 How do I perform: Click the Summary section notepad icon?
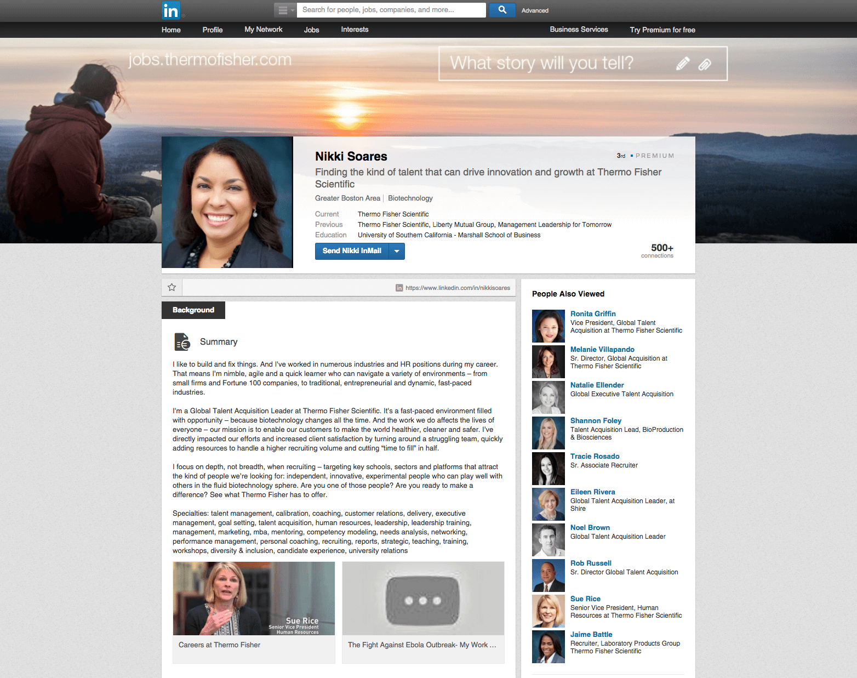(182, 341)
